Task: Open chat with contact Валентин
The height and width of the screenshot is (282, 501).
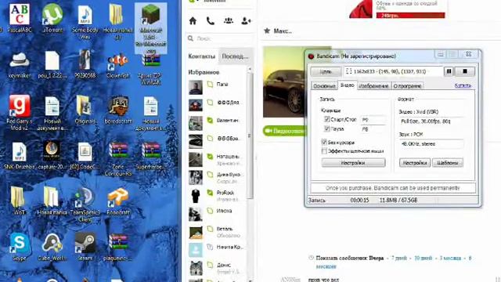Action: (x=218, y=122)
